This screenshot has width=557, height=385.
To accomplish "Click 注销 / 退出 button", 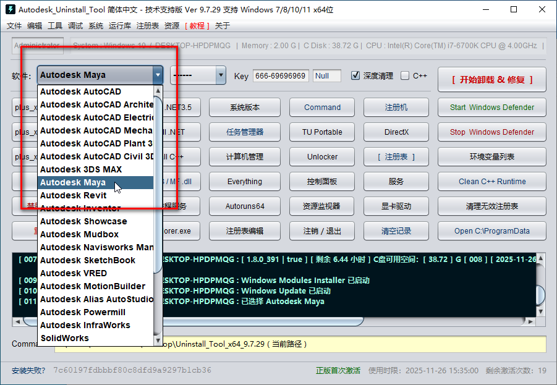I will click(322, 231).
